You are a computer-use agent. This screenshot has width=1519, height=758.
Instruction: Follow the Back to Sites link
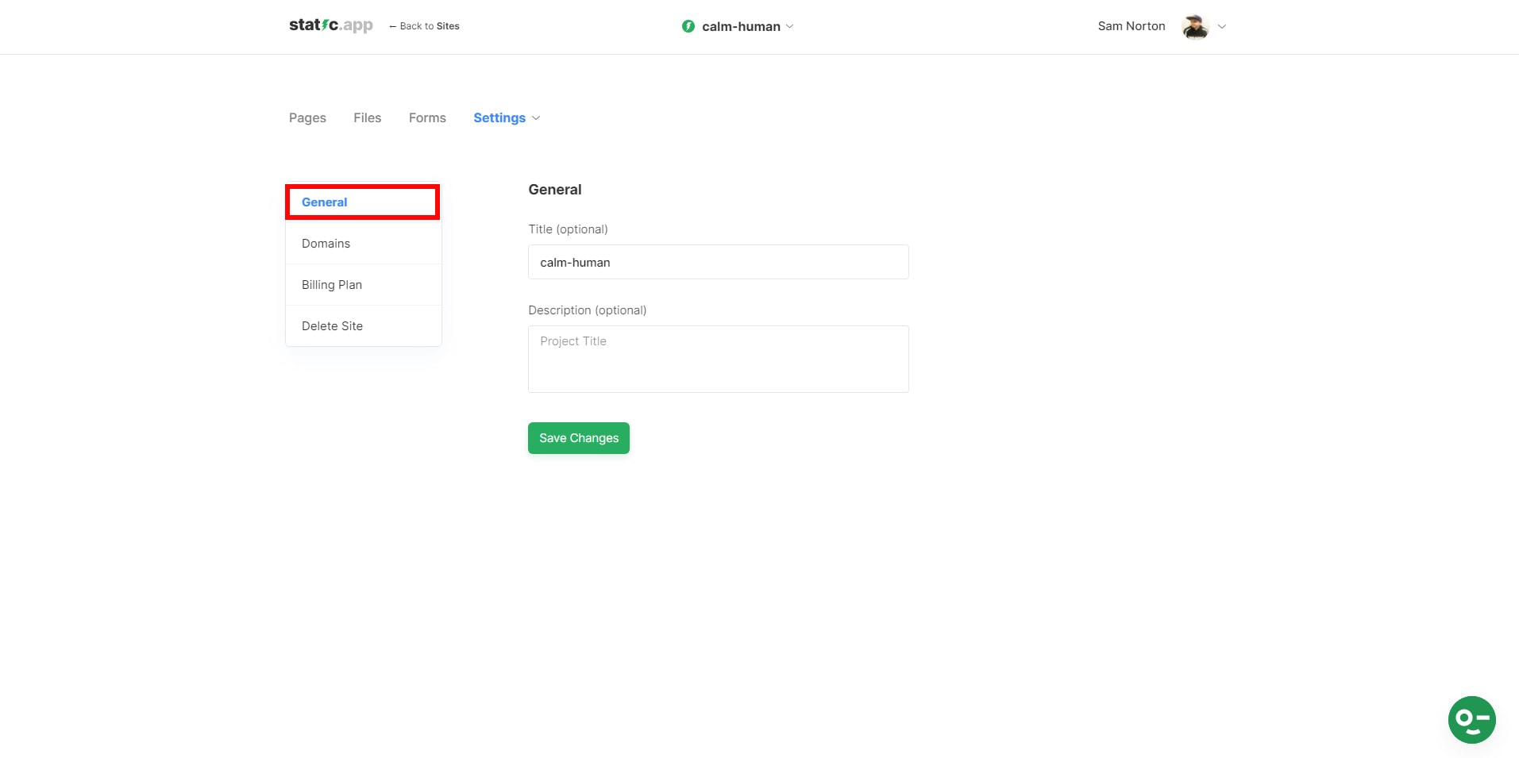click(x=429, y=25)
